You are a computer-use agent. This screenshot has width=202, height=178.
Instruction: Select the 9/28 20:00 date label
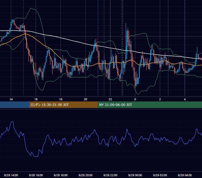[86, 175]
